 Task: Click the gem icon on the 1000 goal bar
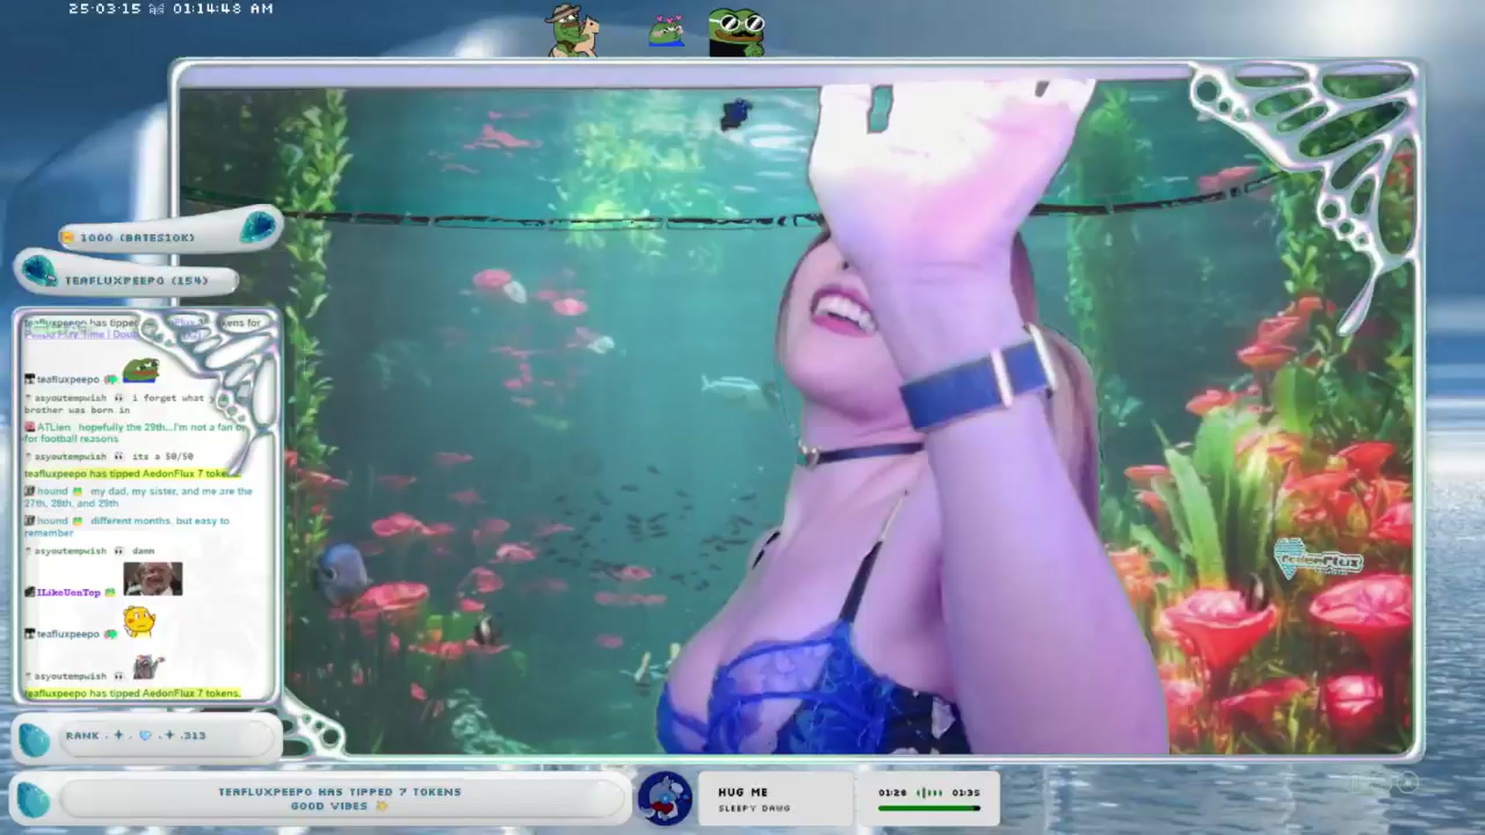coord(258,227)
